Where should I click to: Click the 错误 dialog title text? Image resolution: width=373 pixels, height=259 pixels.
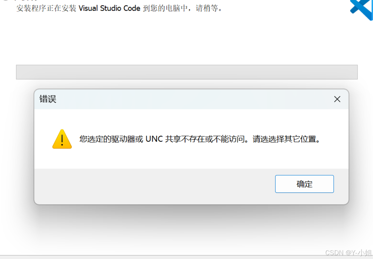pyautogui.click(x=48, y=99)
